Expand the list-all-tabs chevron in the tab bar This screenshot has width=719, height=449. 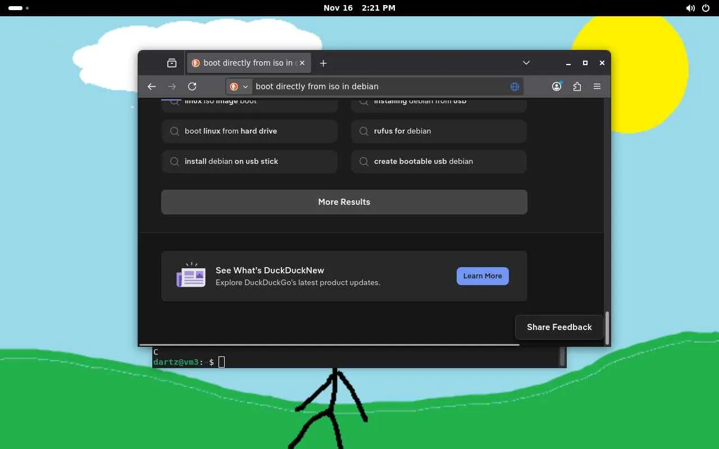[526, 63]
